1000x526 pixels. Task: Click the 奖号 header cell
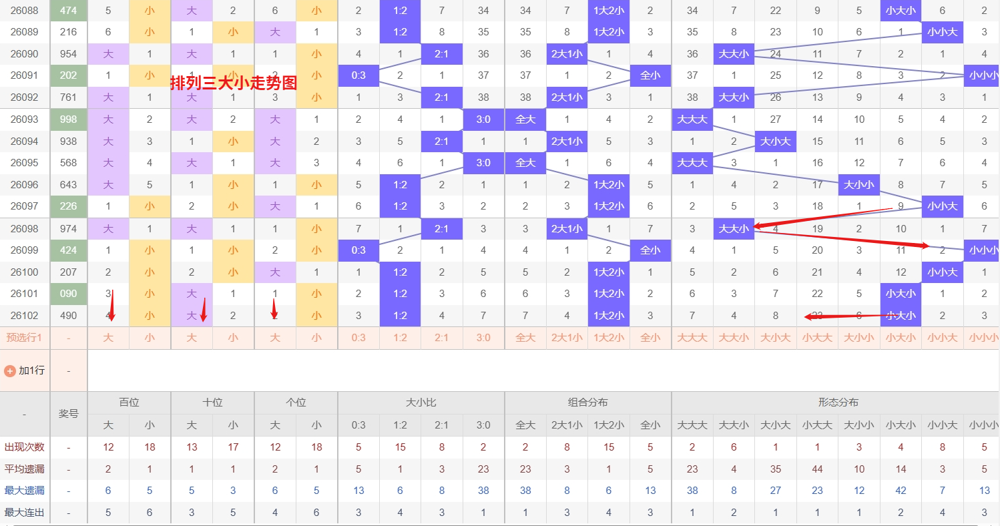(68, 414)
